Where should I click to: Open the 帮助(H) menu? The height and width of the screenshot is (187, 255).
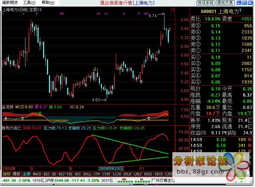[x=48, y=3]
